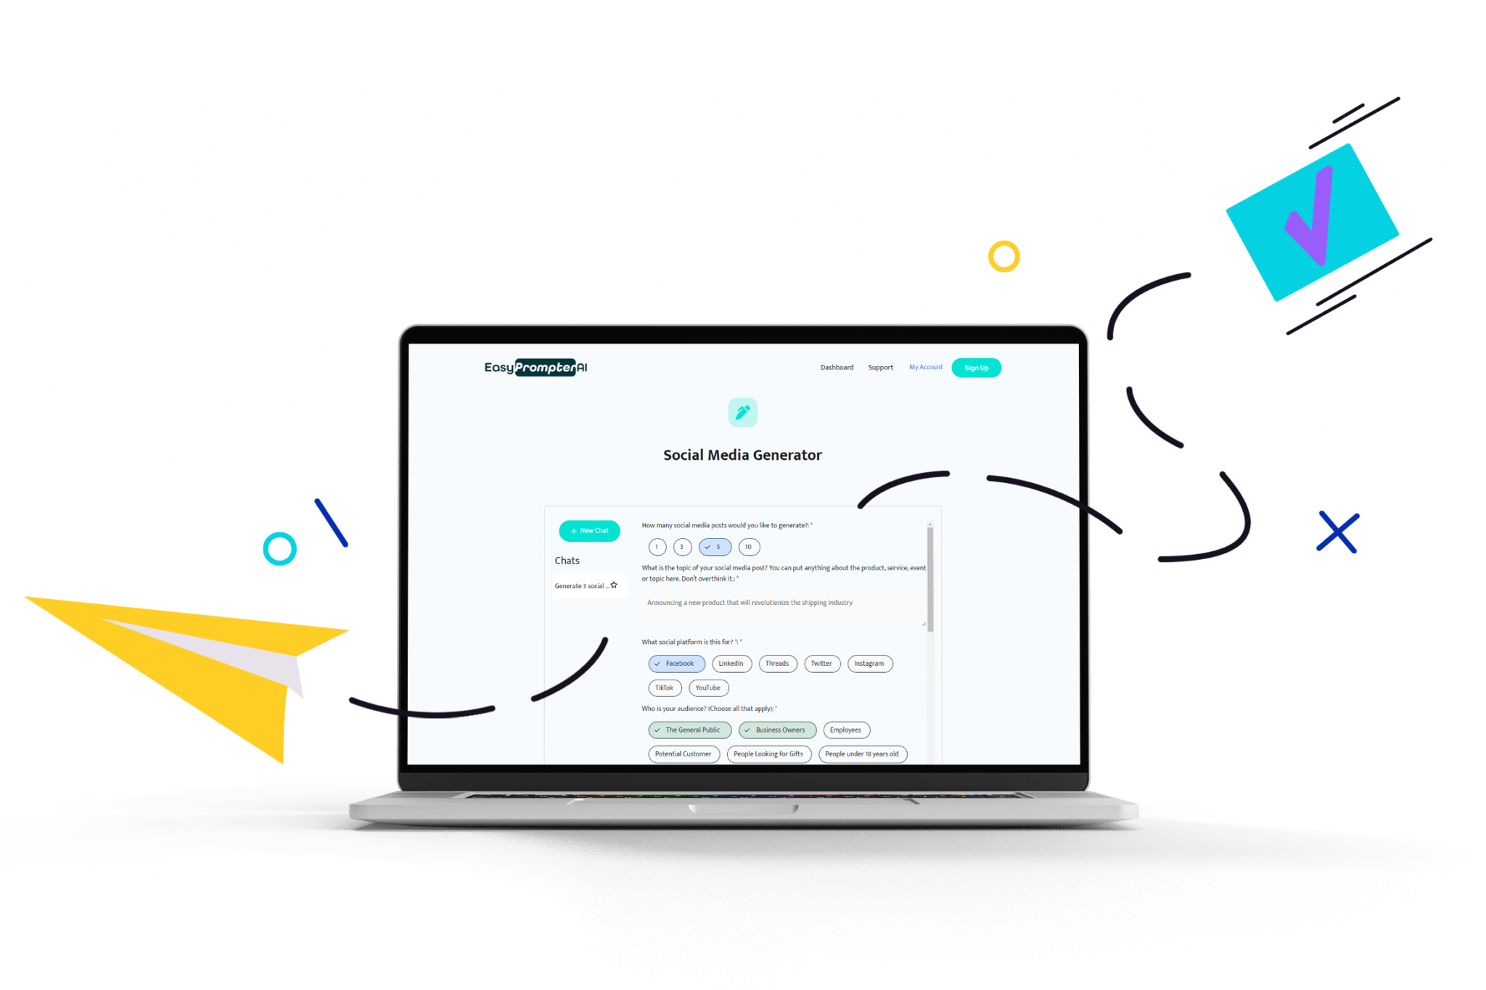This screenshot has width=1486, height=990.
Task: Toggle Business Owners audience selection
Action: 778,730
